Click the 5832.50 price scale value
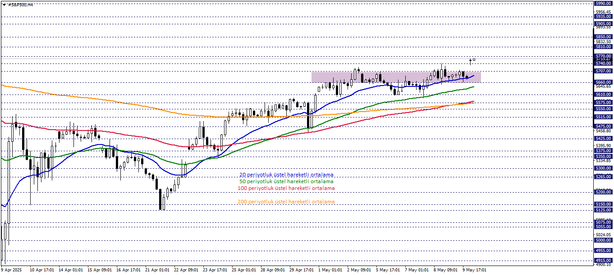 pyautogui.click(x=603, y=41)
